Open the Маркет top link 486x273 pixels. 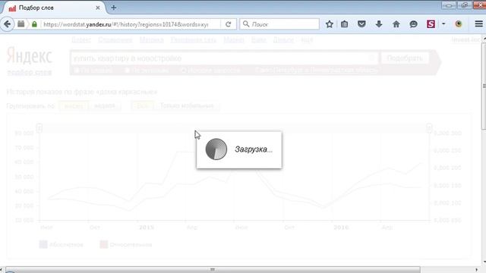click(x=234, y=40)
